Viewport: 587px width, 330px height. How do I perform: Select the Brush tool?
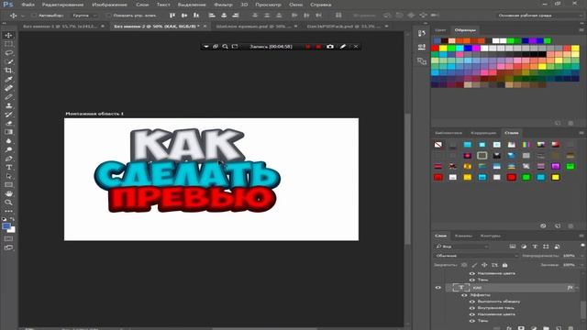tap(8, 97)
